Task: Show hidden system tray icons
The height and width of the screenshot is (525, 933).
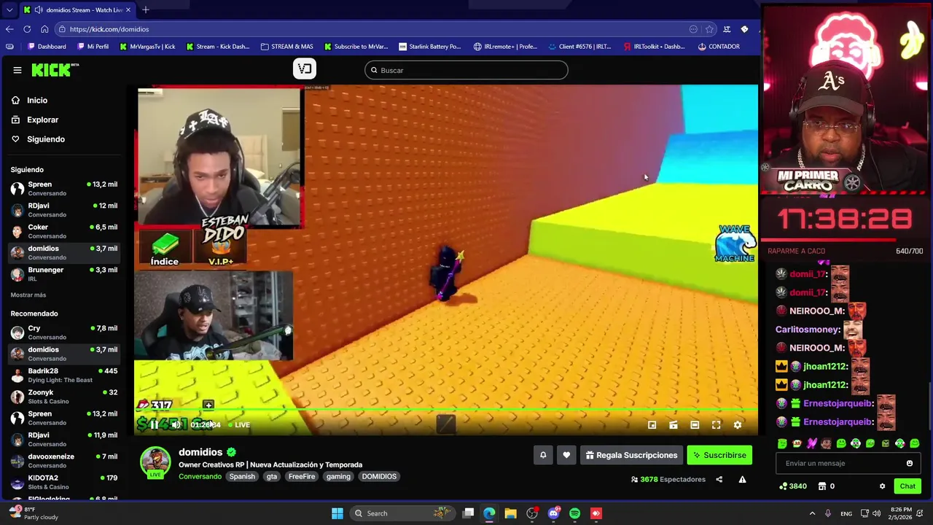Action: [813, 513]
